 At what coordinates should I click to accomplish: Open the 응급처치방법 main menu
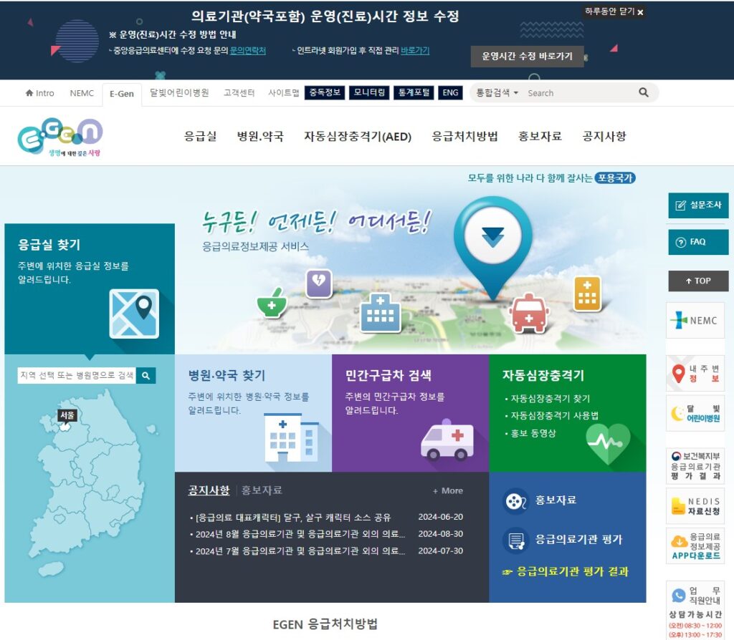pos(464,136)
